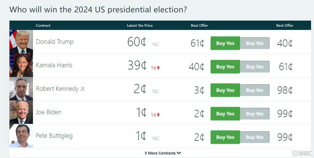Click Kamala Harris's portrait thumbnail

click(x=21, y=65)
